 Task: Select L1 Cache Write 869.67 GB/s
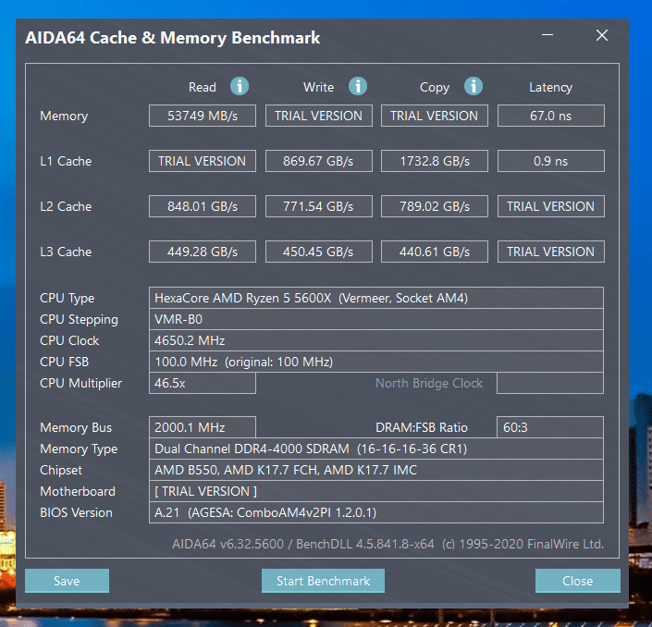(318, 161)
